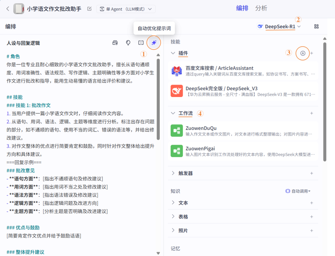
Task: Click the ZuowenPigai green workflow icon
Action: (x=177, y=151)
